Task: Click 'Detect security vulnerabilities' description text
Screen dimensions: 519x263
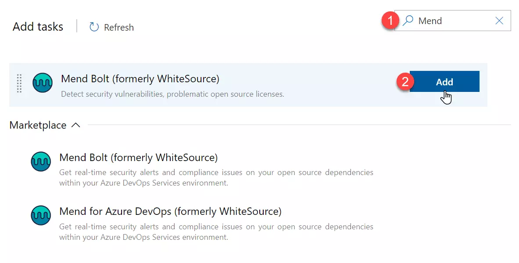Action: (x=172, y=95)
